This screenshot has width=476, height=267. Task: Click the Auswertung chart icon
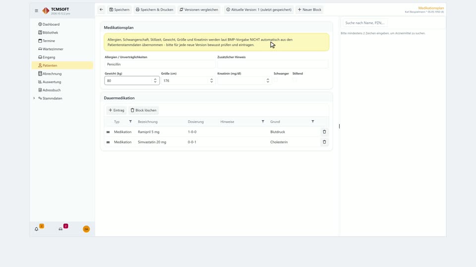tap(40, 82)
